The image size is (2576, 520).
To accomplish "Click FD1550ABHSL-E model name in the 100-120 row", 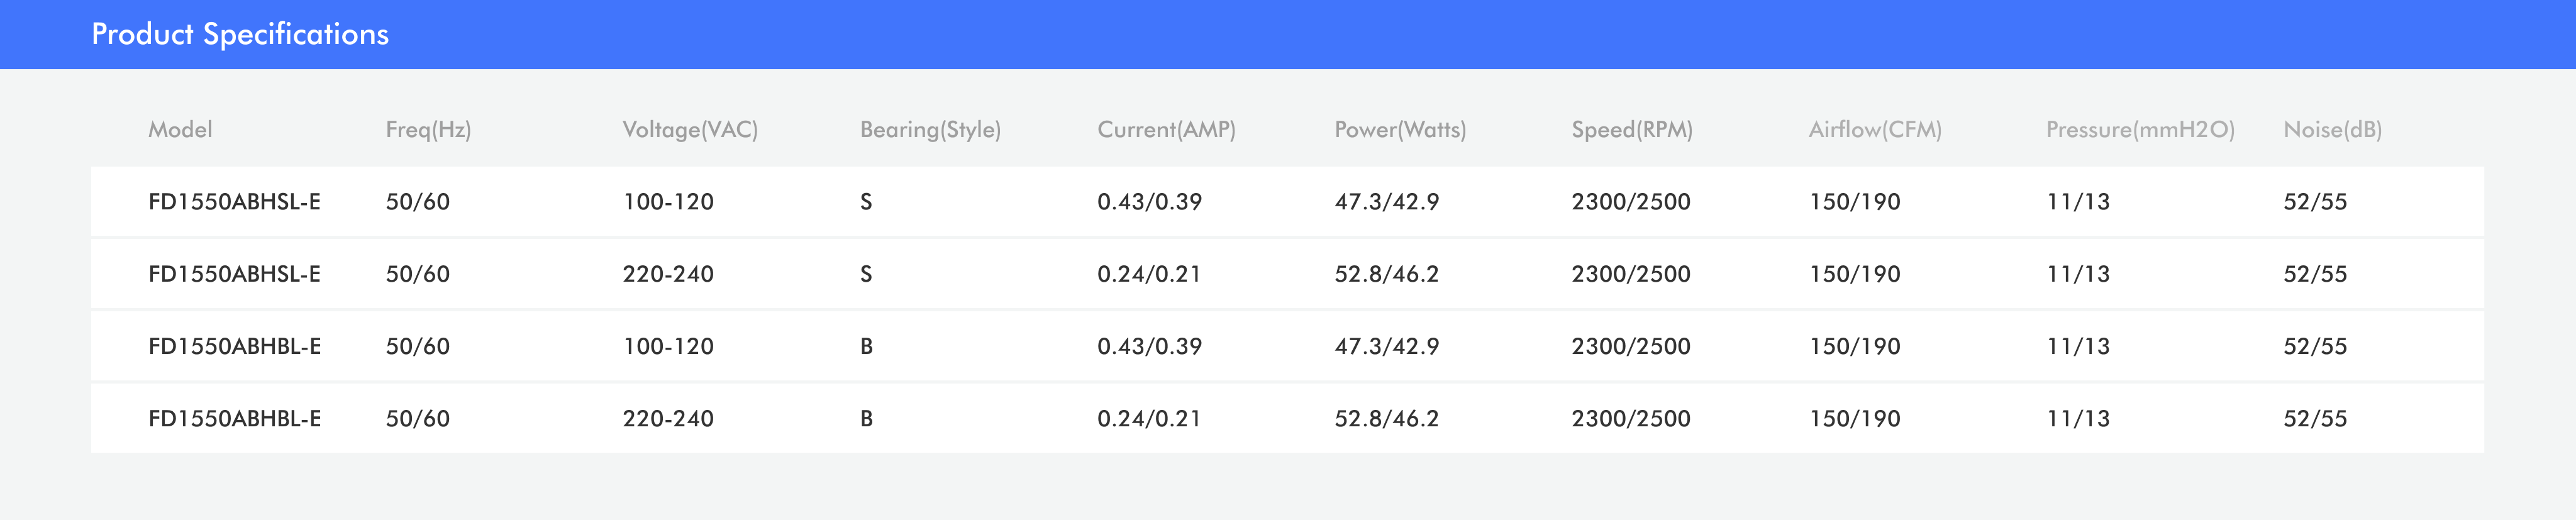I will 234,202.
